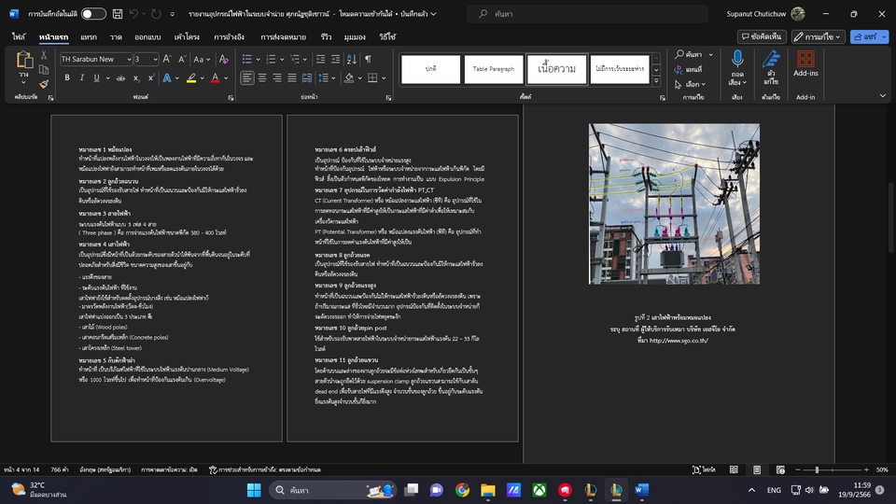Expand the font size dropdown
Image resolution: width=896 pixels, height=504 pixels.
[x=155, y=59]
